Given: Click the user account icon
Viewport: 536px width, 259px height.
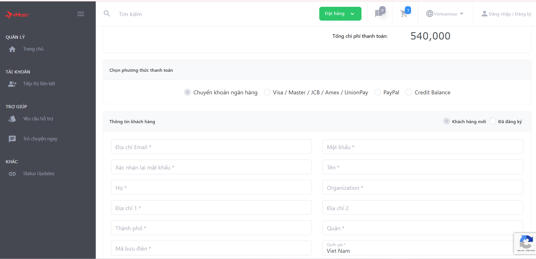Looking at the screenshot, I should 484,14.
